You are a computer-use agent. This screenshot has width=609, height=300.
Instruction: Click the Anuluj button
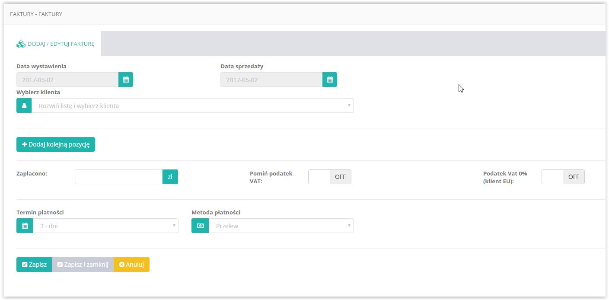coord(131,265)
